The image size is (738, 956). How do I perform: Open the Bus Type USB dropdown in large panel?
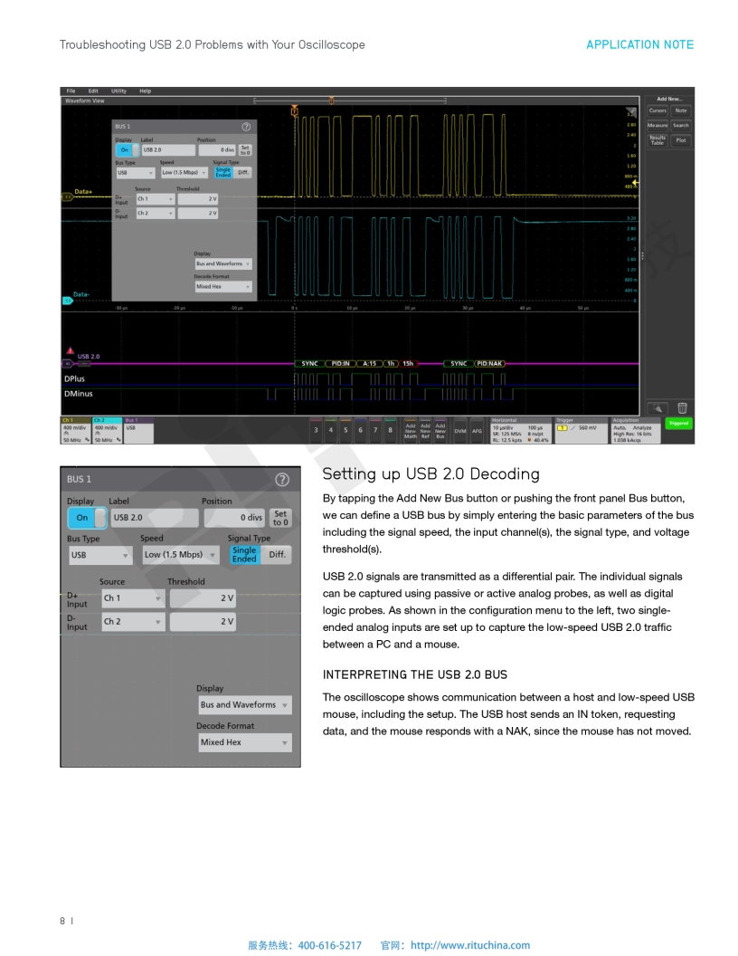pos(100,555)
